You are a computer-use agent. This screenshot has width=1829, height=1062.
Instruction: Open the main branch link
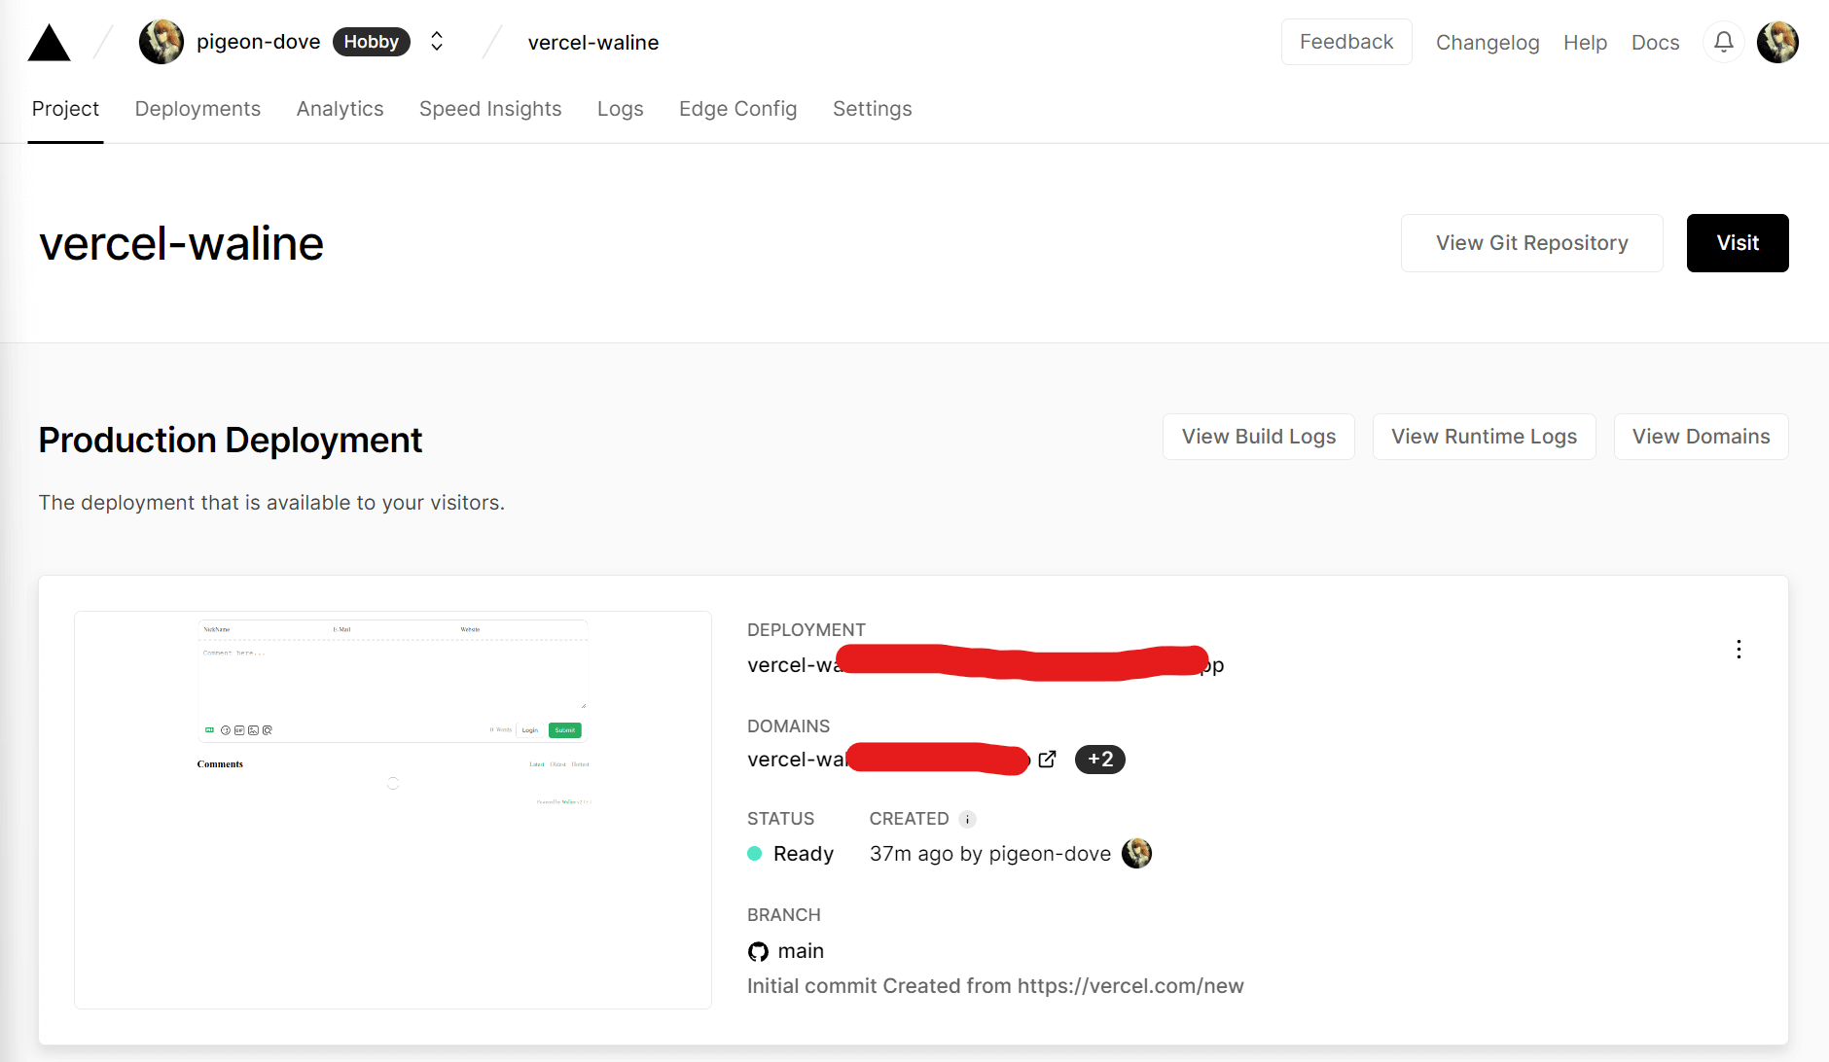pos(801,951)
